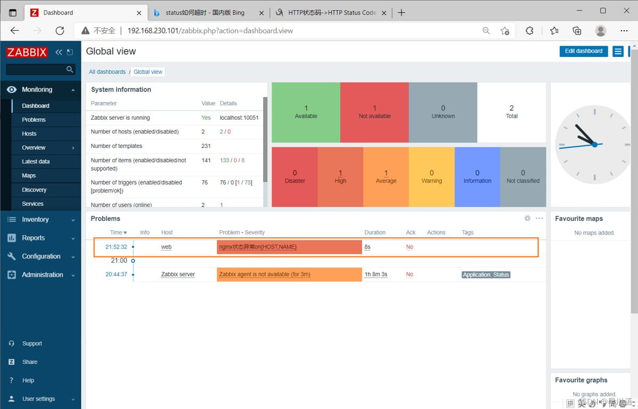
Task: Open Problems widget three-dot menu
Action: pos(539,219)
